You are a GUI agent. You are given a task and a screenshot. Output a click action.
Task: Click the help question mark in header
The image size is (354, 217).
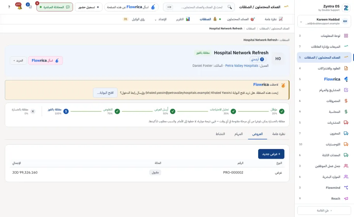(x=9, y=7)
